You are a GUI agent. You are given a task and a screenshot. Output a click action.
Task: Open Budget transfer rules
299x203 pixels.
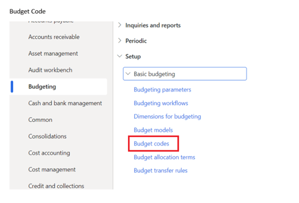coord(160,171)
